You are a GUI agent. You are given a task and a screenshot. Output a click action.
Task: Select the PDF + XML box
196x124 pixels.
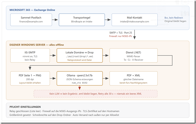pos(133,78)
